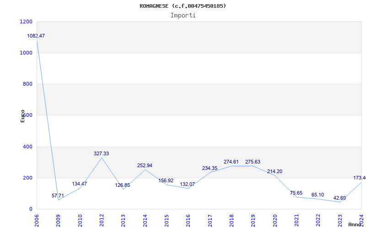366x229 pixels.
Task: Click the 1200 y-axis tick label
Action: (x=26, y=22)
